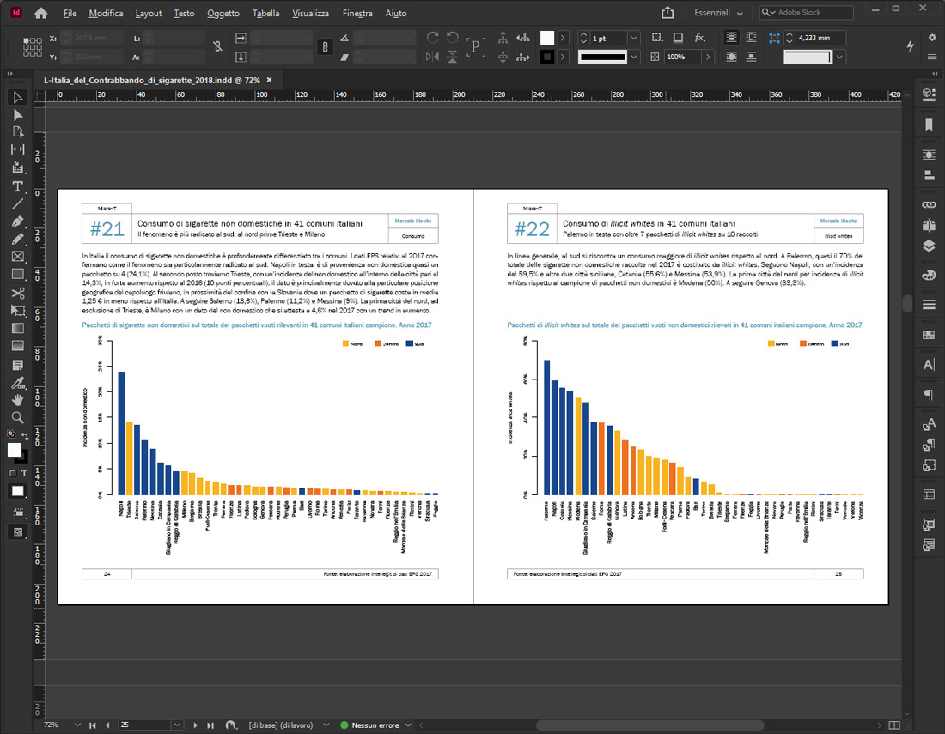The width and height of the screenshot is (945, 734).
Task: Select the Zoom magnifier tool
Action: tap(17, 417)
